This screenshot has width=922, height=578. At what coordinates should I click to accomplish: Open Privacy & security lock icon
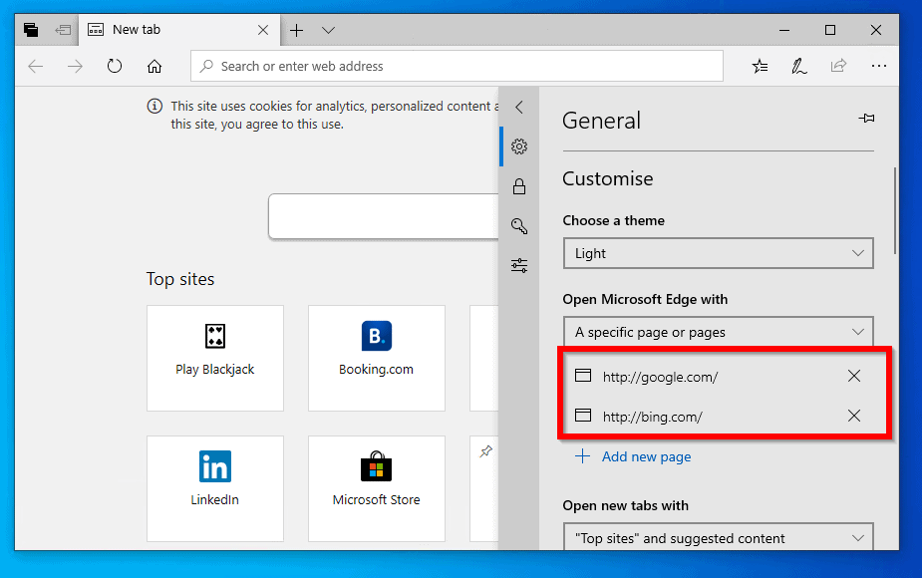pyautogui.click(x=518, y=186)
